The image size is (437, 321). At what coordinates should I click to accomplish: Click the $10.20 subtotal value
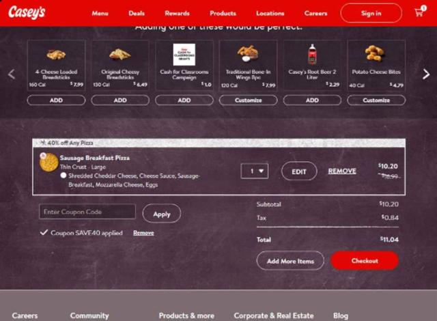pyautogui.click(x=389, y=204)
